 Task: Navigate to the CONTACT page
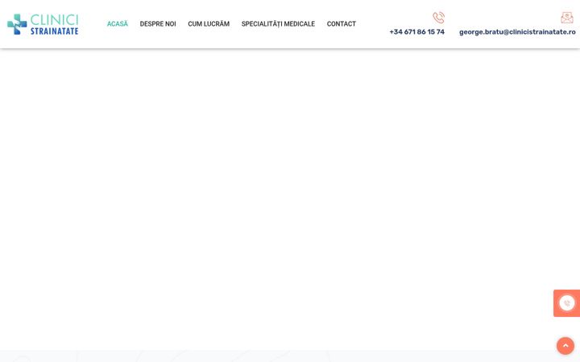[x=341, y=24]
